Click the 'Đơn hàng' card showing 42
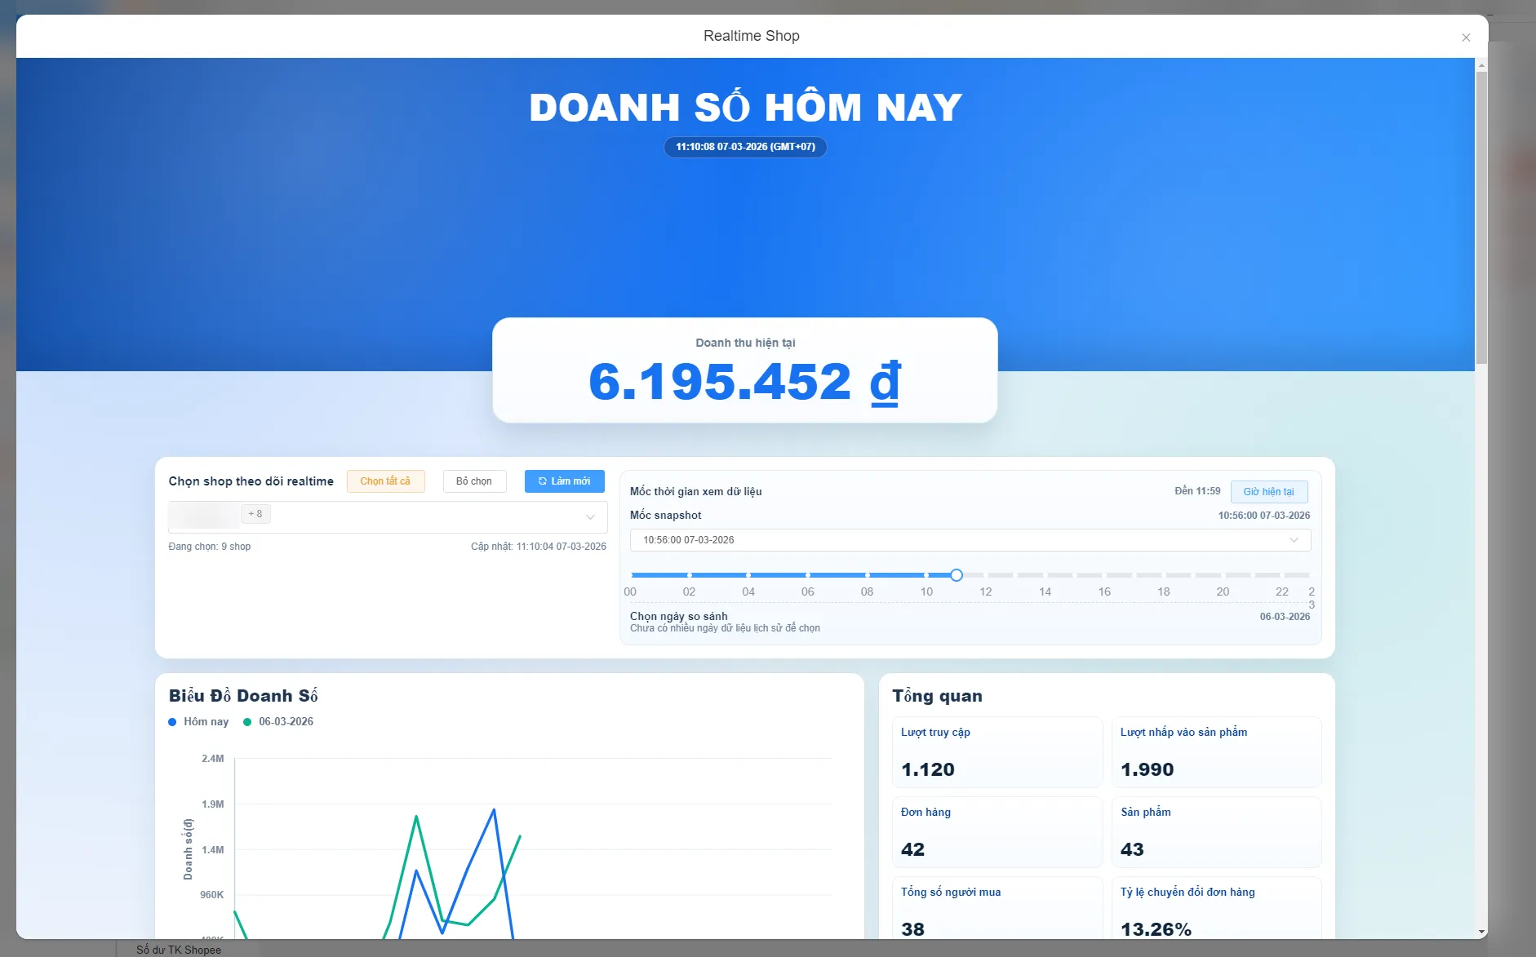Viewport: 1536px width, 957px height. coord(997,832)
